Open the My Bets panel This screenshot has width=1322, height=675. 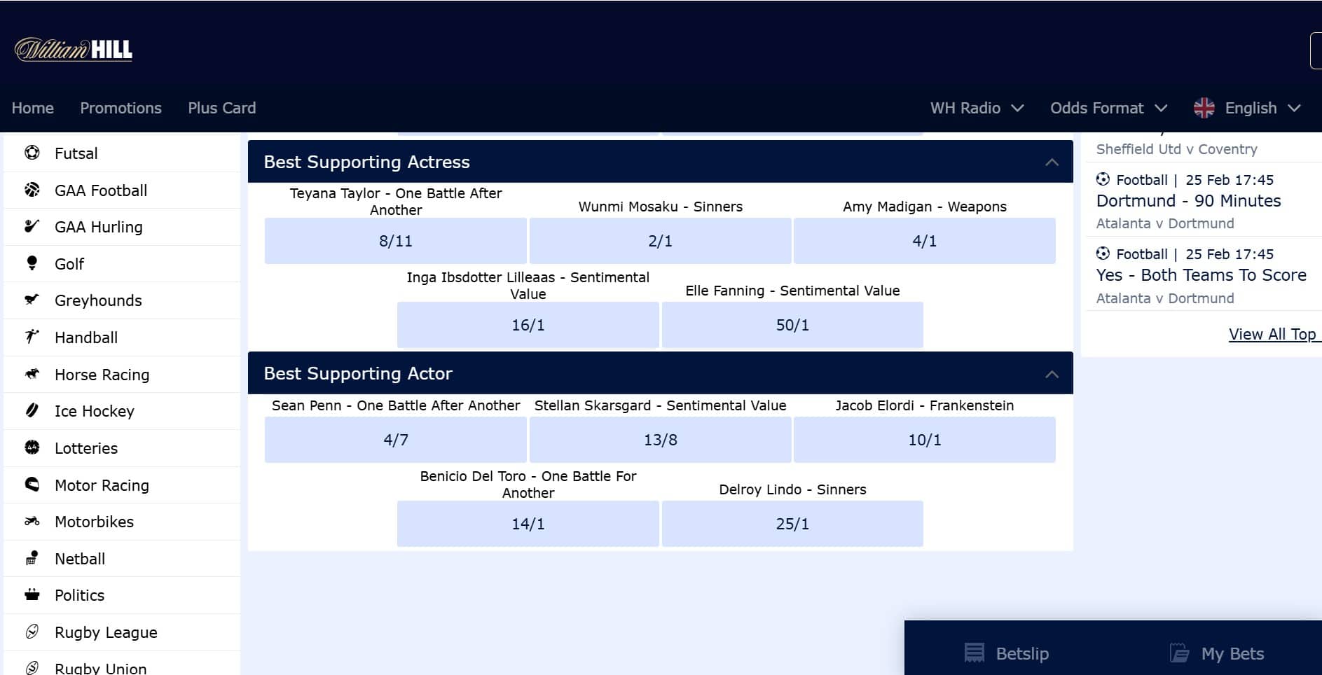(x=1218, y=653)
